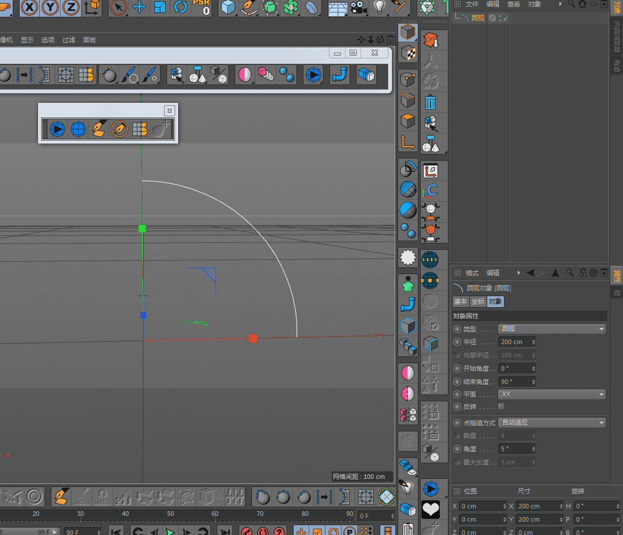623x535 pixels.
Task: Click the 类型 animation radio dot
Action: click(457, 329)
